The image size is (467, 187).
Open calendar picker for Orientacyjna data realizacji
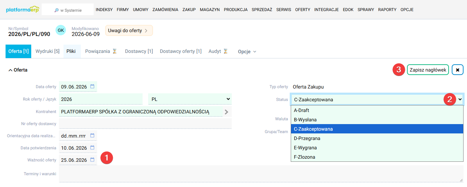(92, 135)
